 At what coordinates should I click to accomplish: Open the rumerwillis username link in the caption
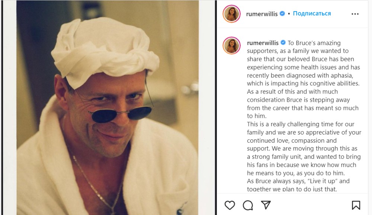click(263, 42)
